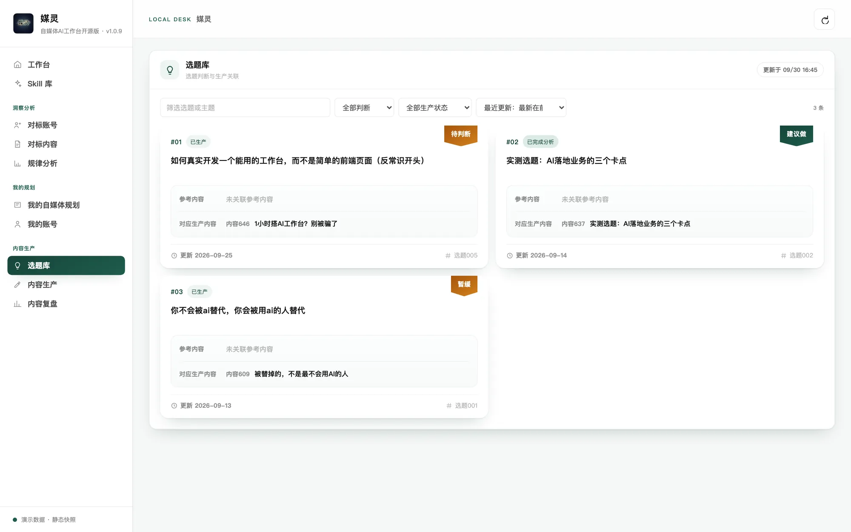This screenshot has height=532, width=851.
Task: Click the 已完成分析 status tag
Action: point(540,142)
